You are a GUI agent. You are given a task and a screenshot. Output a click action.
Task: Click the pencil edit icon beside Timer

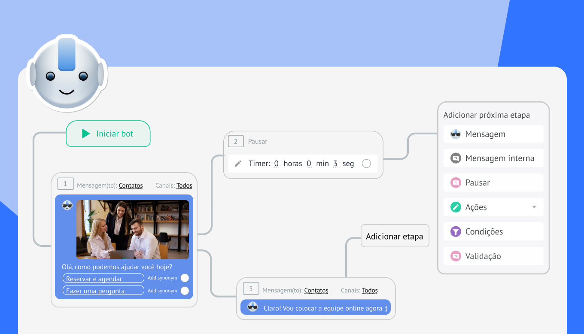point(238,164)
